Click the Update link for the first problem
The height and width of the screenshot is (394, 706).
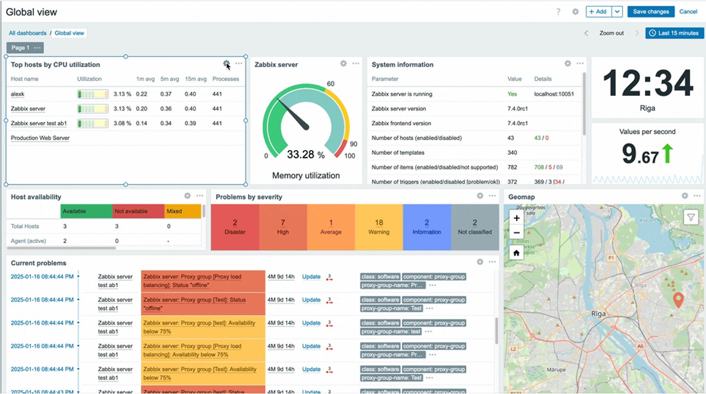point(311,277)
